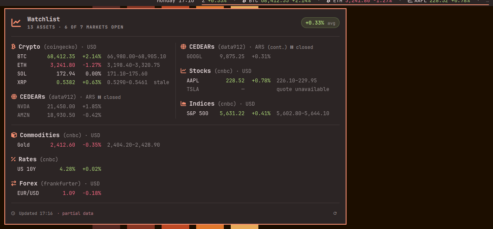Click the pause icon before closed above NVDA
The image size is (493, 229).
(x=99, y=97)
